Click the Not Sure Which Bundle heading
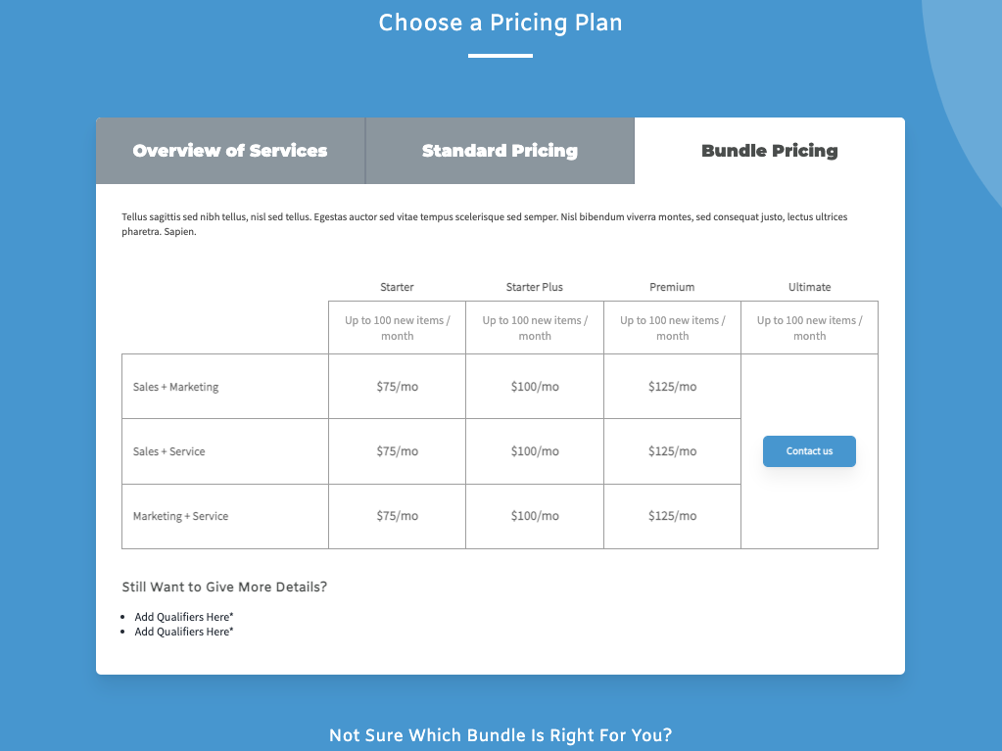Viewport: 1002px width, 751px height. (500, 735)
